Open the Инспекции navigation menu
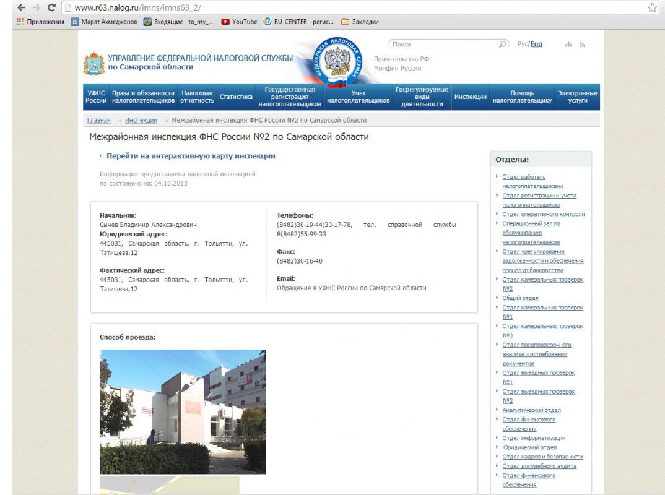The image size is (665, 495). tap(470, 97)
